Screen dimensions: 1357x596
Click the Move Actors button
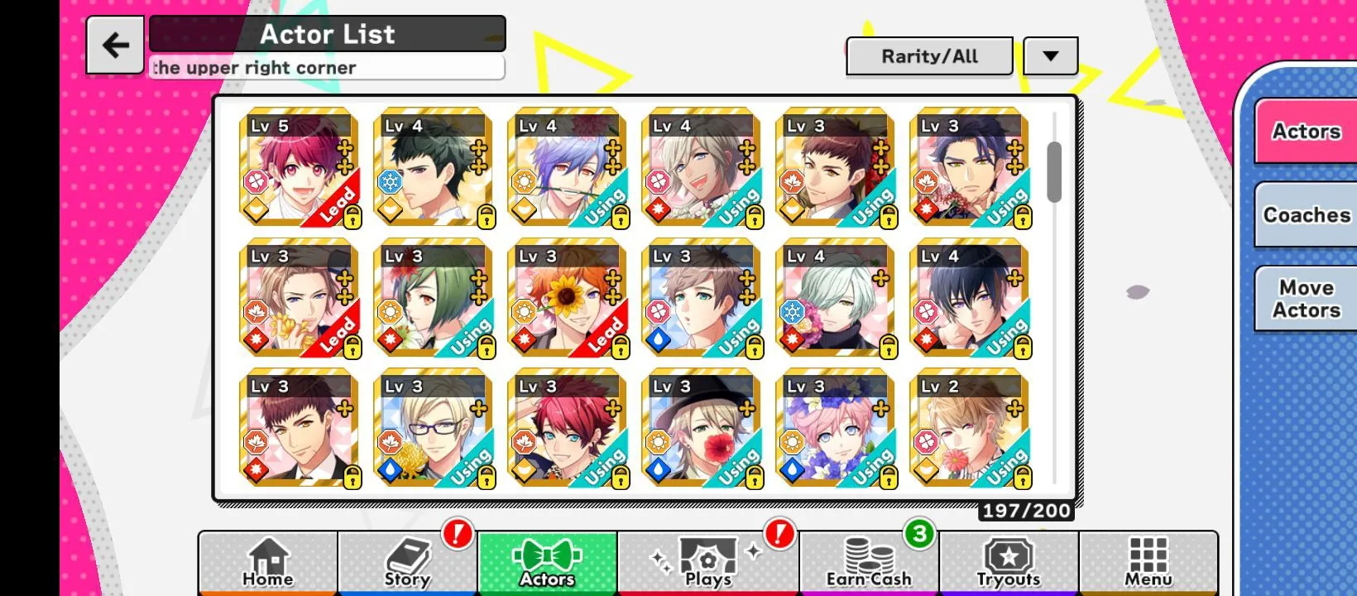coord(1306,299)
